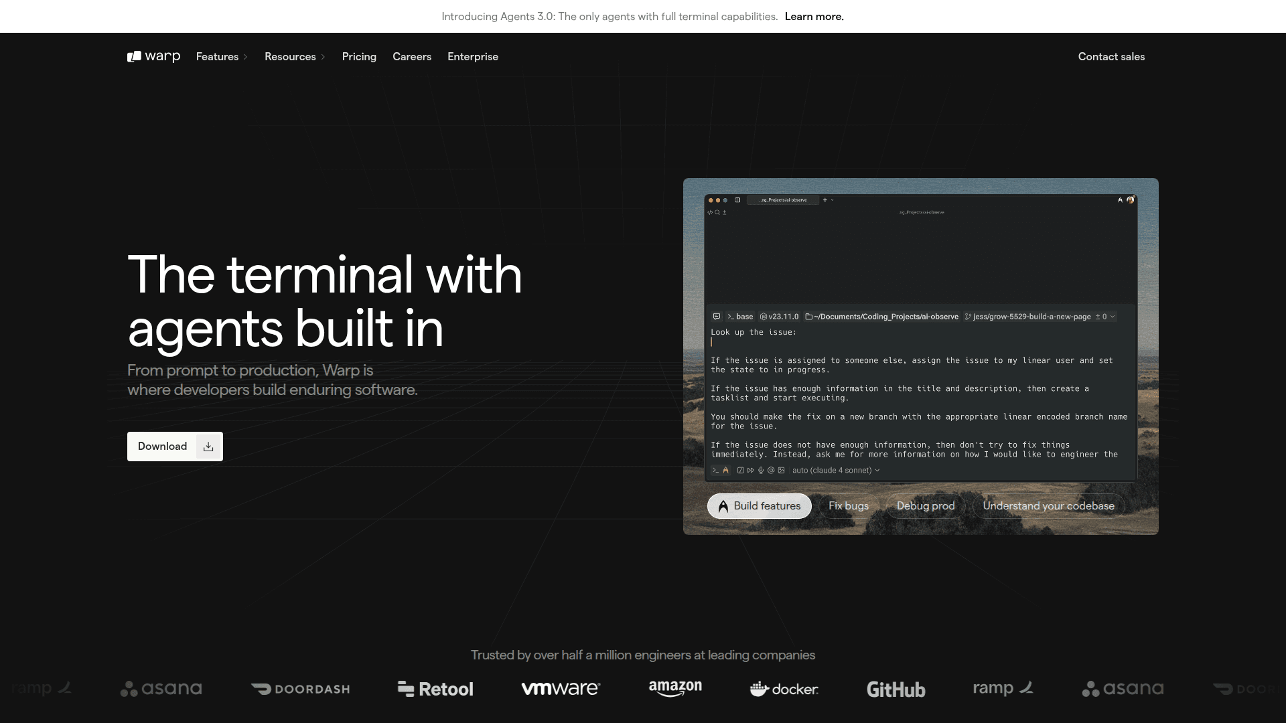Open the attach image icon in the input bar
This screenshot has width=1286, height=723.
pyautogui.click(x=782, y=470)
